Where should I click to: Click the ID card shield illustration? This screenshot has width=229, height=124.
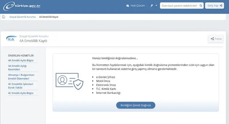pyautogui.click(x=70, y=81)
